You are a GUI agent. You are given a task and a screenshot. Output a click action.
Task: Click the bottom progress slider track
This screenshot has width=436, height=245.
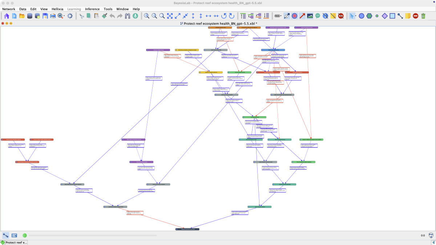point(93,236)
